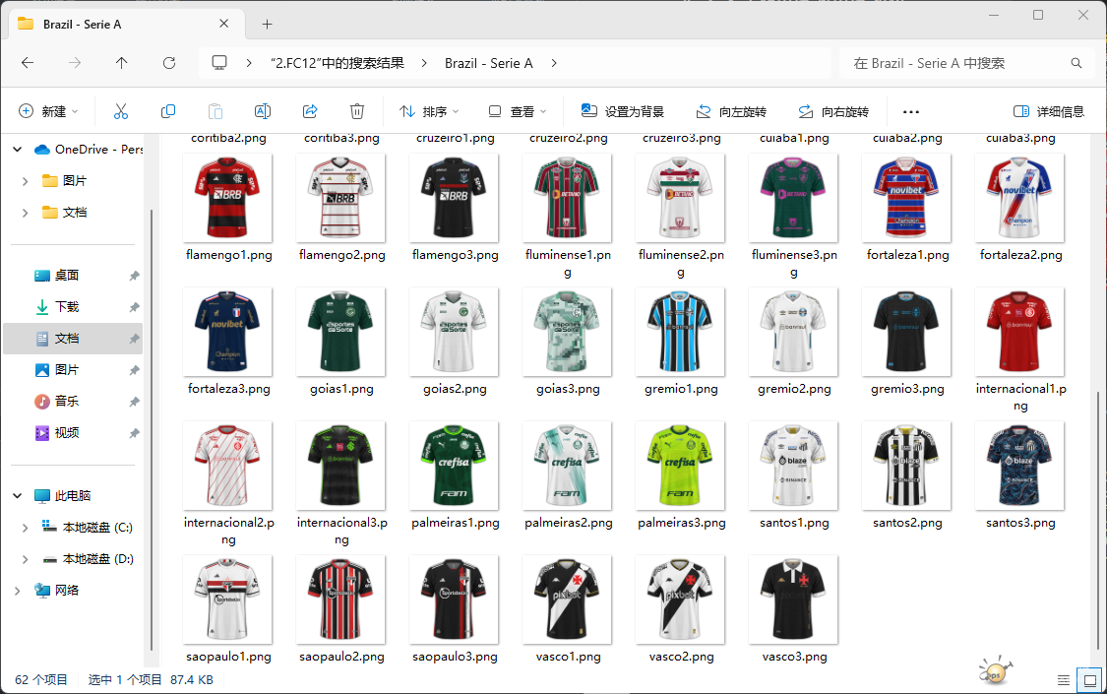Viewport: 1107px width, 694px height.
Task: Select the fortaleza2.png thumbnail
Action: 1019,198
